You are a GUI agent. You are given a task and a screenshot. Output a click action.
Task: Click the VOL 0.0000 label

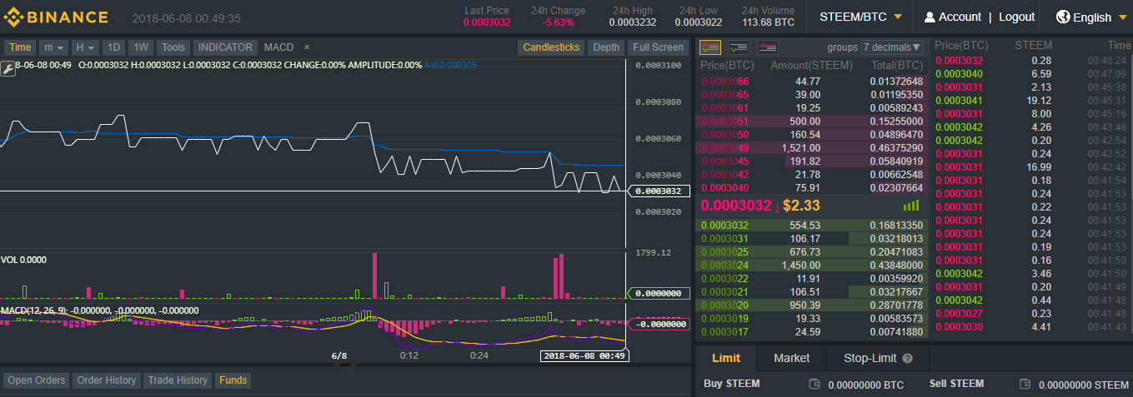(x=23, y=260)
